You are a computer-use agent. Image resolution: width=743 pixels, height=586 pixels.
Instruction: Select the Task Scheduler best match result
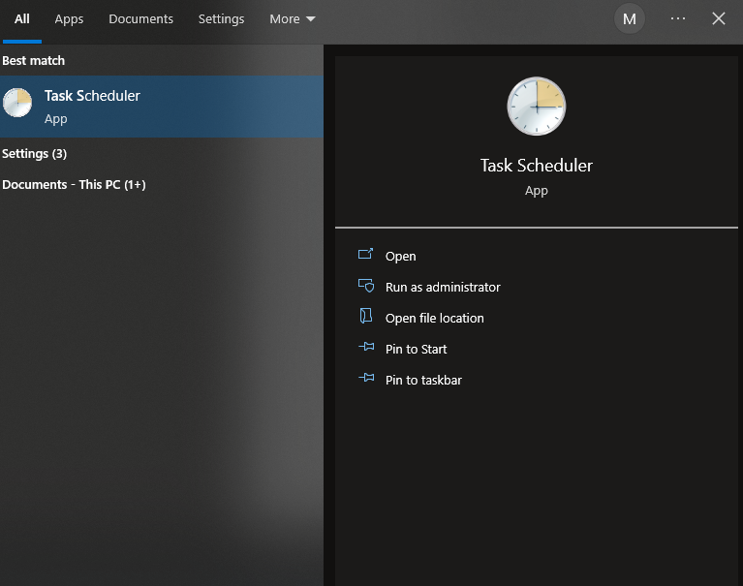[162, 107]
